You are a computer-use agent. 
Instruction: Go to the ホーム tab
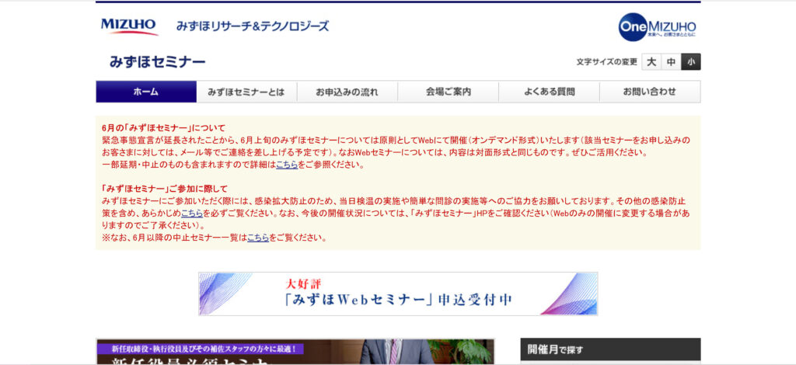click(x=146, y=92)
